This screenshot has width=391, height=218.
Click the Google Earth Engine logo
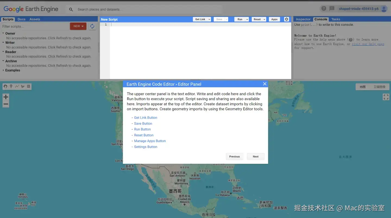click(x=31, y=9)
